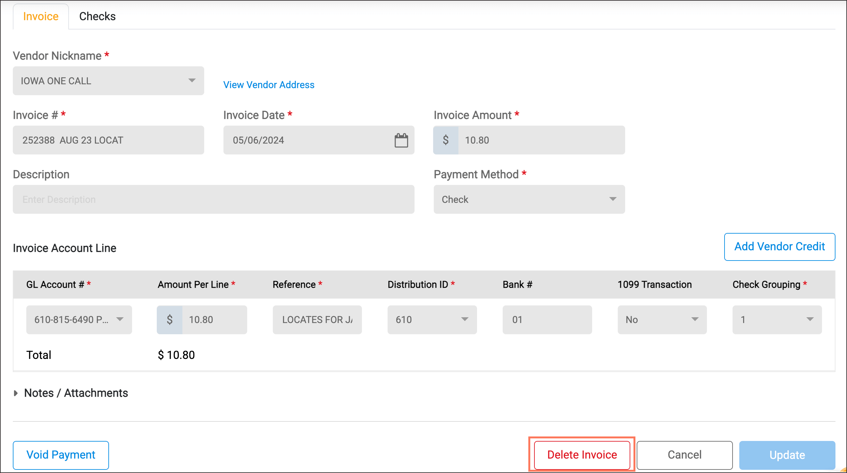Click the Enter Description text field
The image size is (847, 473).
[214, 199]
